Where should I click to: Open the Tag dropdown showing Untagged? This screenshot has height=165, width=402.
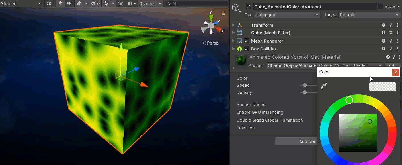(x=287, y=15)
